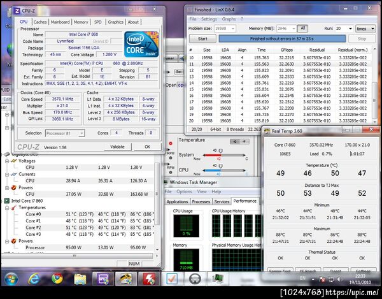Switch to the Caches tab in CPU-Z
Image resolution: width=382 pixels, height=299 pixels.
pyautogui.click(x=40, y=22)
